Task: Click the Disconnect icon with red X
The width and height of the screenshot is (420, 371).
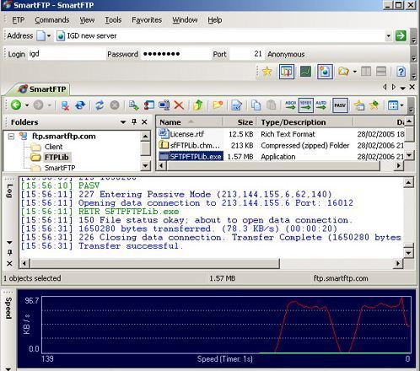Action: click(65, 105)
